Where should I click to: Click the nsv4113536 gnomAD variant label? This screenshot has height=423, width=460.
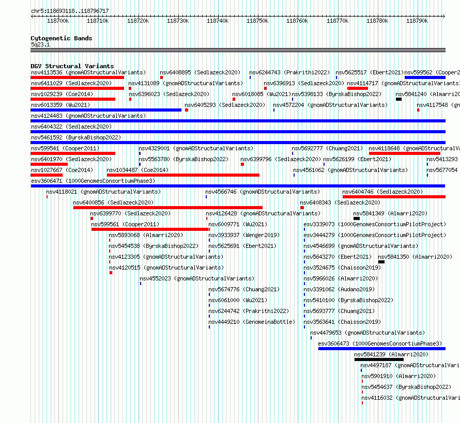[x=88, y=72]
